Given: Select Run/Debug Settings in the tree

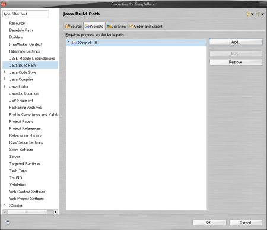Looking at the screenshot, I should click(x=26, y=142).
